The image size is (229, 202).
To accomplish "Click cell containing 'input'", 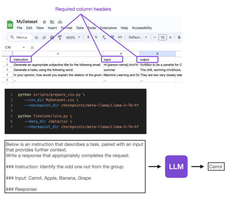I will [x=121, y=59].
